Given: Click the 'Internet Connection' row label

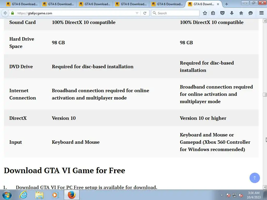Looking at the screenshot, I should point(23,94).
